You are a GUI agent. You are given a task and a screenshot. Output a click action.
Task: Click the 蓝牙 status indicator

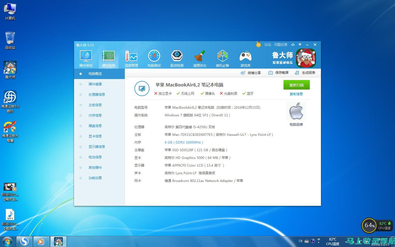248,93
